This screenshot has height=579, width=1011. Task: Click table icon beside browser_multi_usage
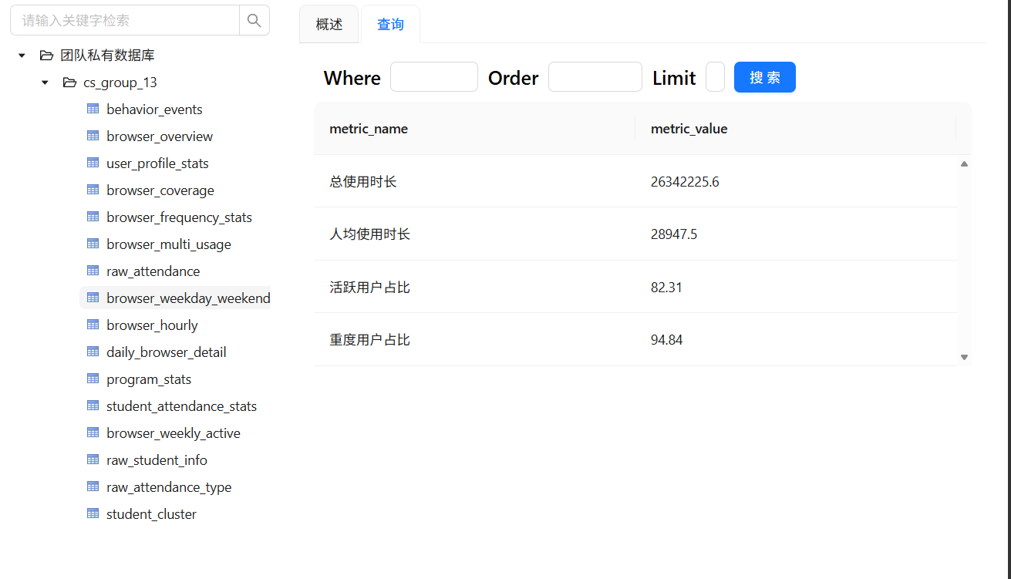[93, 244]
